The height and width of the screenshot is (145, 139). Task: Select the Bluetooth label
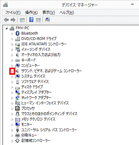pyautogui.click(x=30, y=33)
